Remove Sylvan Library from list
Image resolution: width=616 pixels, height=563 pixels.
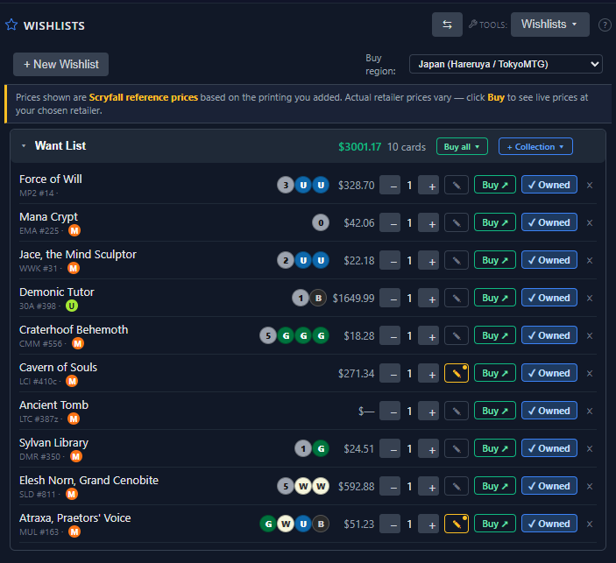tap(590, 449)
